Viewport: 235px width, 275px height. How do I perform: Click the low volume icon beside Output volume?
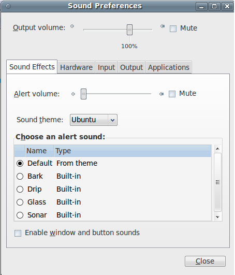[72, 26]
